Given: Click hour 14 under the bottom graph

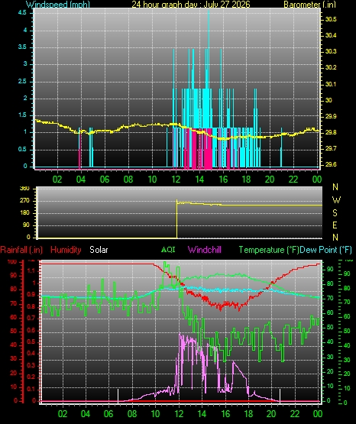Looking at the screenshot, I should [202, 414].
